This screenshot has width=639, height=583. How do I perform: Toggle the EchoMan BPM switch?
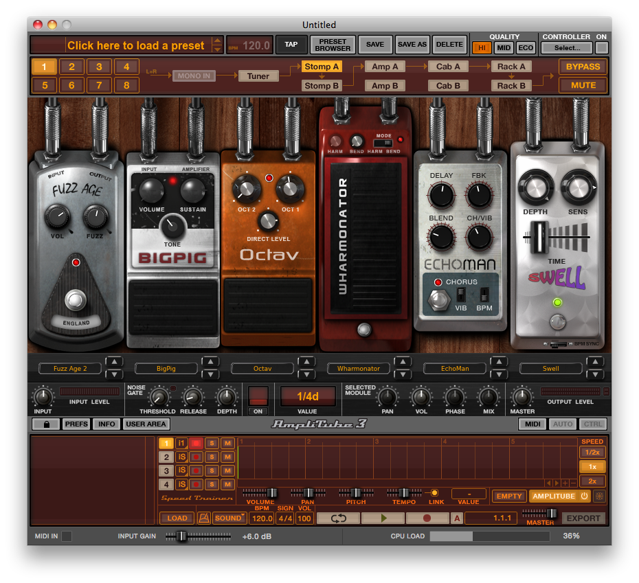point(484,295)
